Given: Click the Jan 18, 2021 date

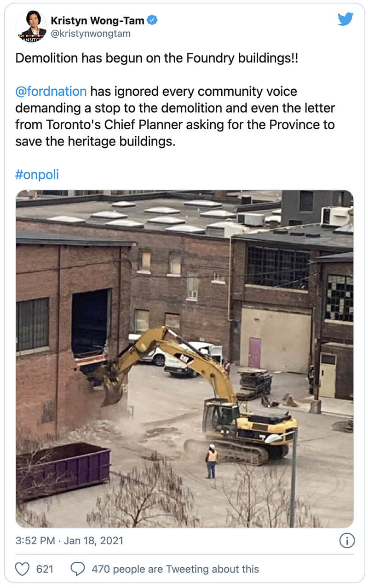Looking at the screenshot, I should click(93, 541).
